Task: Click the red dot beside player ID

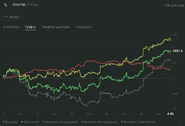Action: (x=11, y=5)
